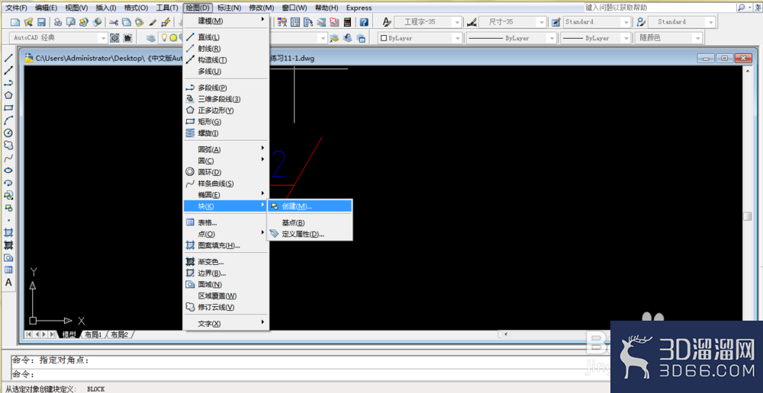Open the 修改(M) menu

(x=261, y=8)
